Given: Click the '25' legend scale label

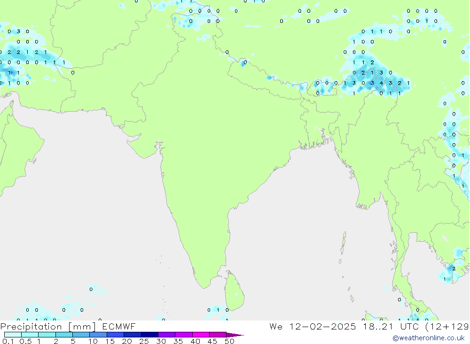Looking at the screenshot, I should pyautogui.click(x=144, y=341).
